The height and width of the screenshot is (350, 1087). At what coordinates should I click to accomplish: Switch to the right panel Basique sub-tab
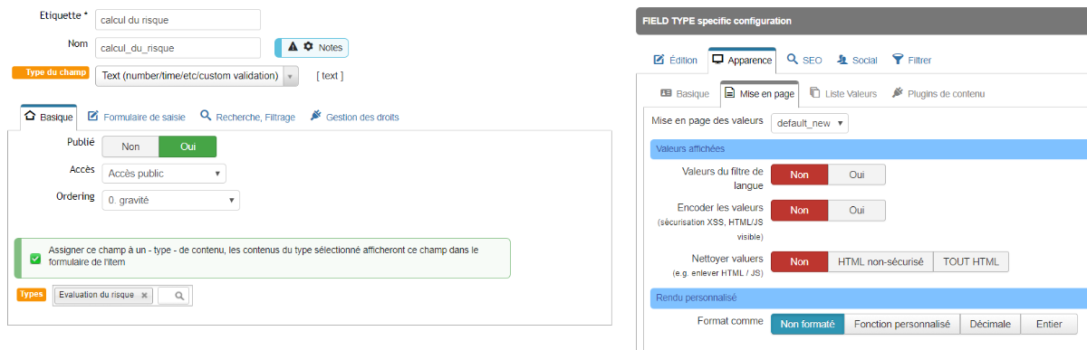click(685, 93)
